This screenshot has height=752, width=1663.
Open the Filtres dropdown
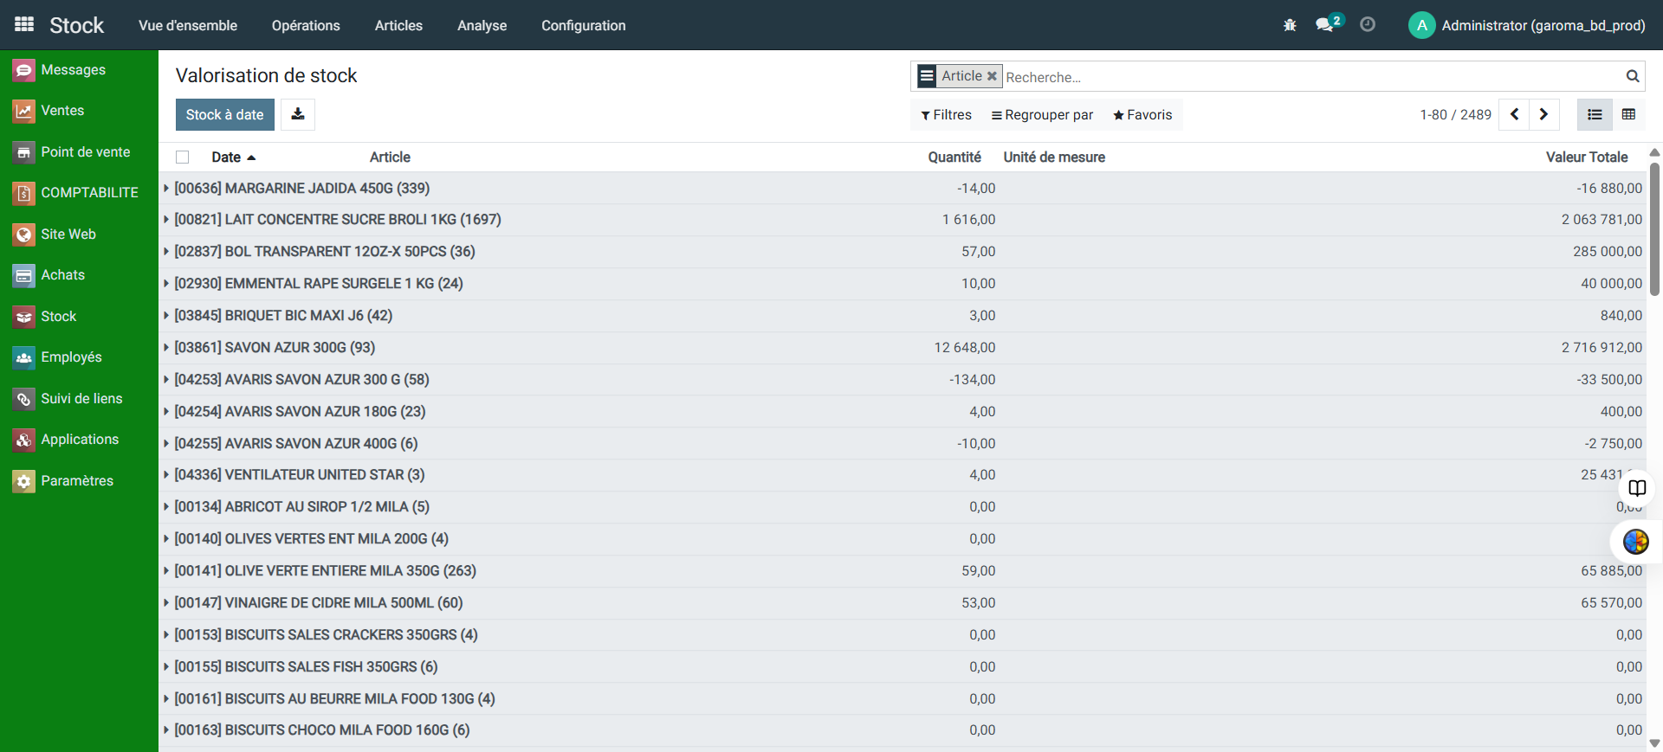click(946, 115)
